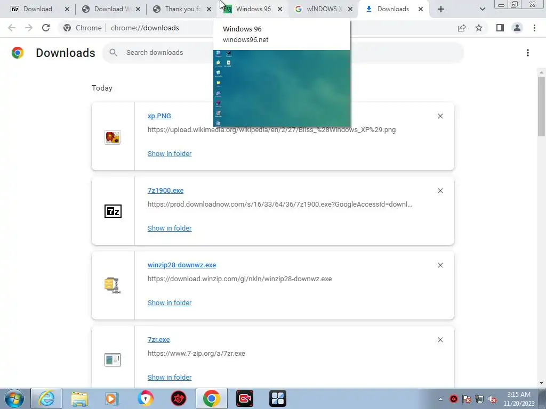The image size is (546, 409).
Task: Close the Windows 96 tab
Action: click(x=280, y=9)
